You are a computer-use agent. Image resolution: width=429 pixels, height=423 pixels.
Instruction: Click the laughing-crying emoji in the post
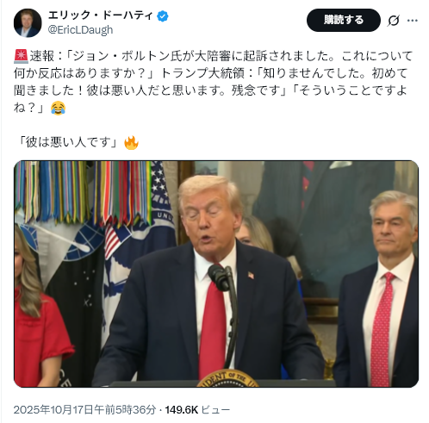[x=59, y=108]
